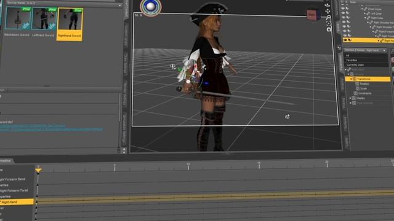This screenshot has width=394, height=221.
Task: Collapse the General group in Parameters
Action: 348,74
